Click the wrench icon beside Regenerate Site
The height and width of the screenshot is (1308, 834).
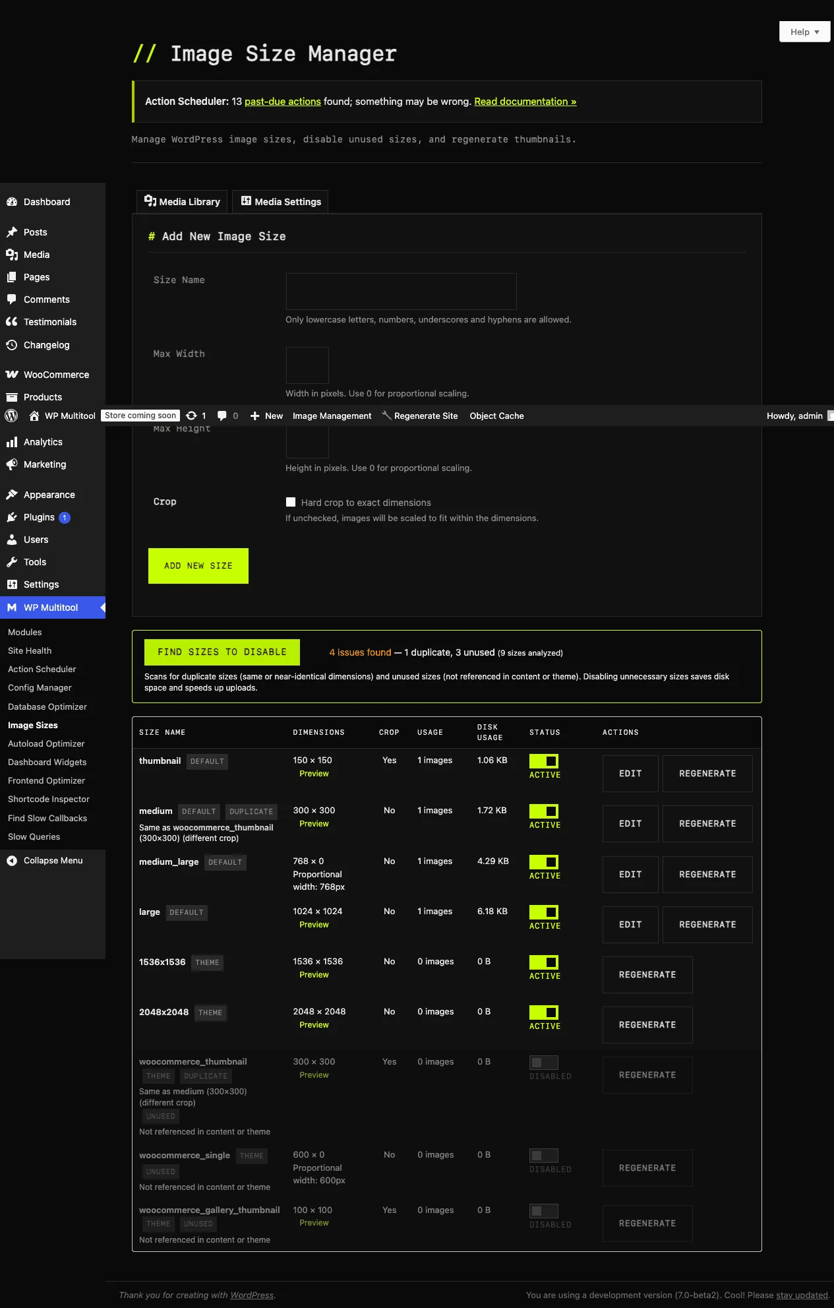point(387,416)
